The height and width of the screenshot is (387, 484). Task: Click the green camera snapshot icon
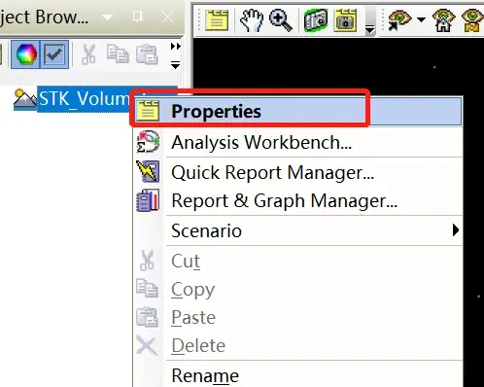pyautogui.click(x=316, y=20)
